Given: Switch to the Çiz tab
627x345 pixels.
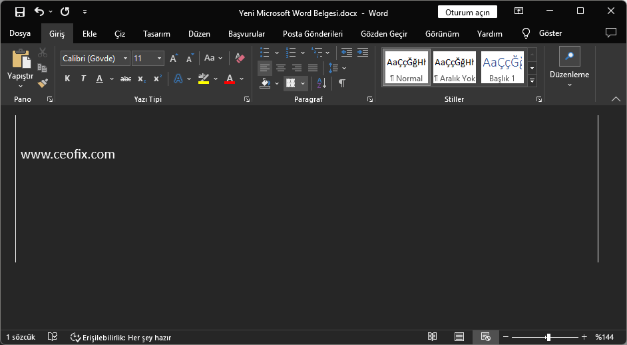Looking at the screenshot, I should pos(120,34).
